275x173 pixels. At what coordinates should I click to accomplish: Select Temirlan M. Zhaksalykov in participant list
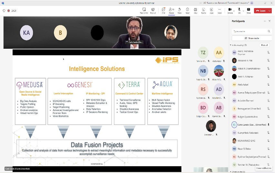(x=251, y=165)
